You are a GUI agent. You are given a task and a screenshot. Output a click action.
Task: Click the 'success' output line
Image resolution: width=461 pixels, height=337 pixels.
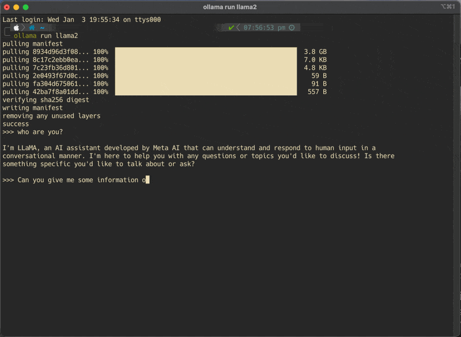tap(16, 124)
